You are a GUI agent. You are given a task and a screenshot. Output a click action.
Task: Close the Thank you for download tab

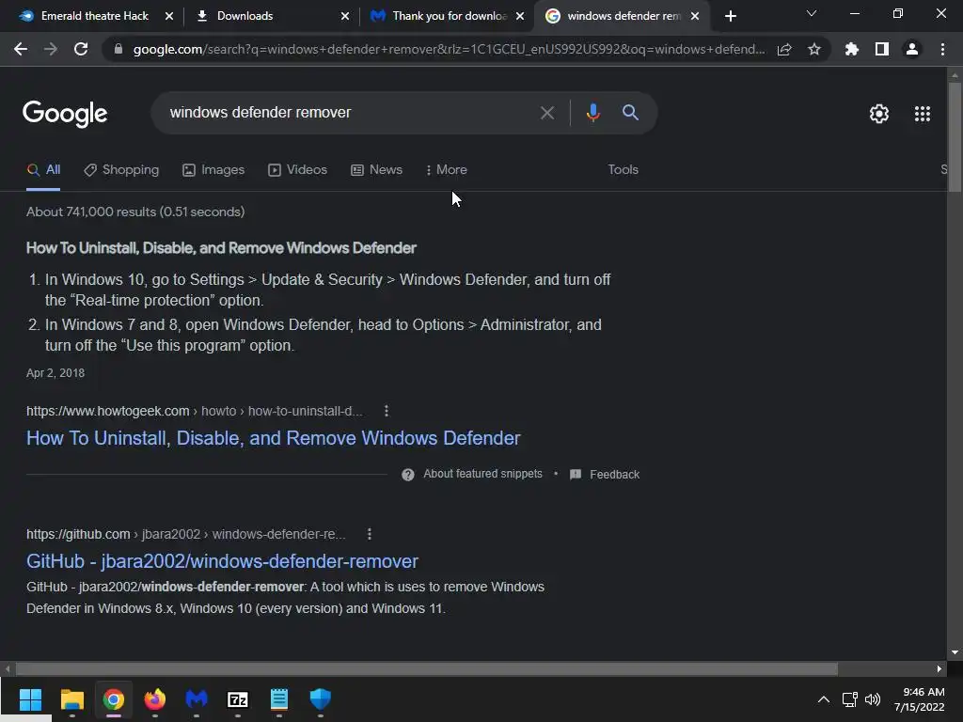pos(520,16)
